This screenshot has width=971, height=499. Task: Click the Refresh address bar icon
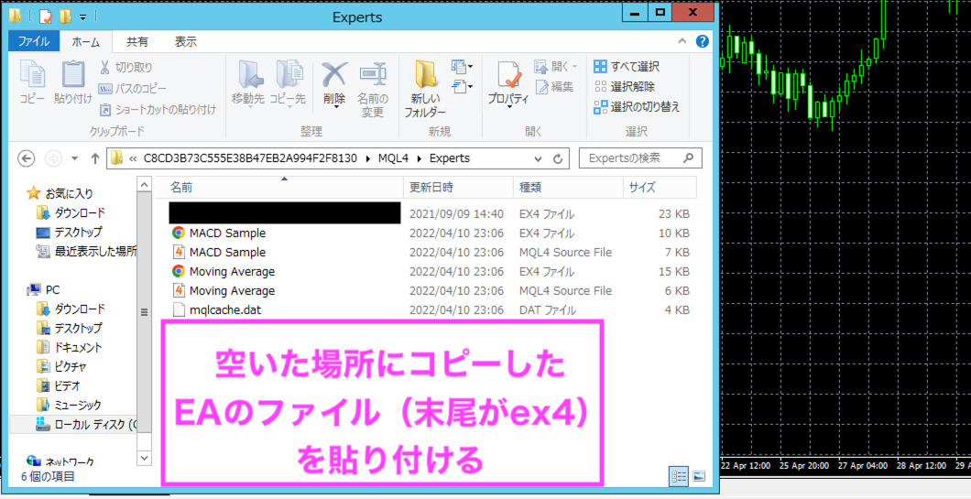point(557,157)
